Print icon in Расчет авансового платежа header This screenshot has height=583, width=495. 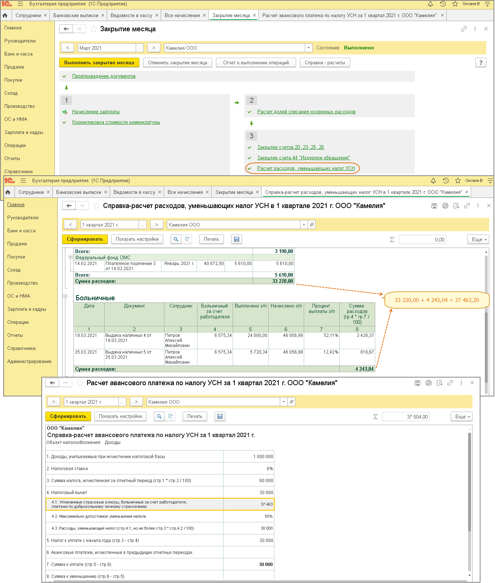tap(429, 383)
